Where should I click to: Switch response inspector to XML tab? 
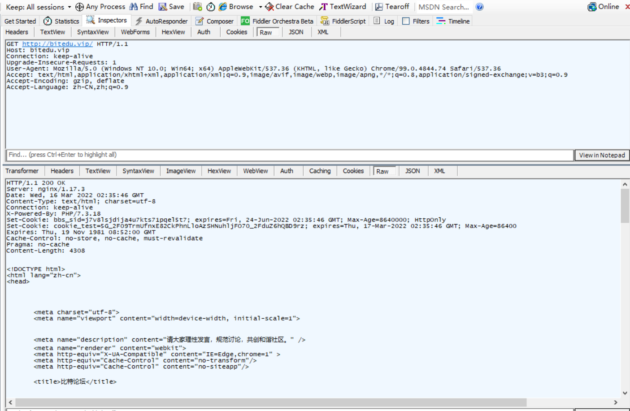pyautogui.click(x=439, y=171)
